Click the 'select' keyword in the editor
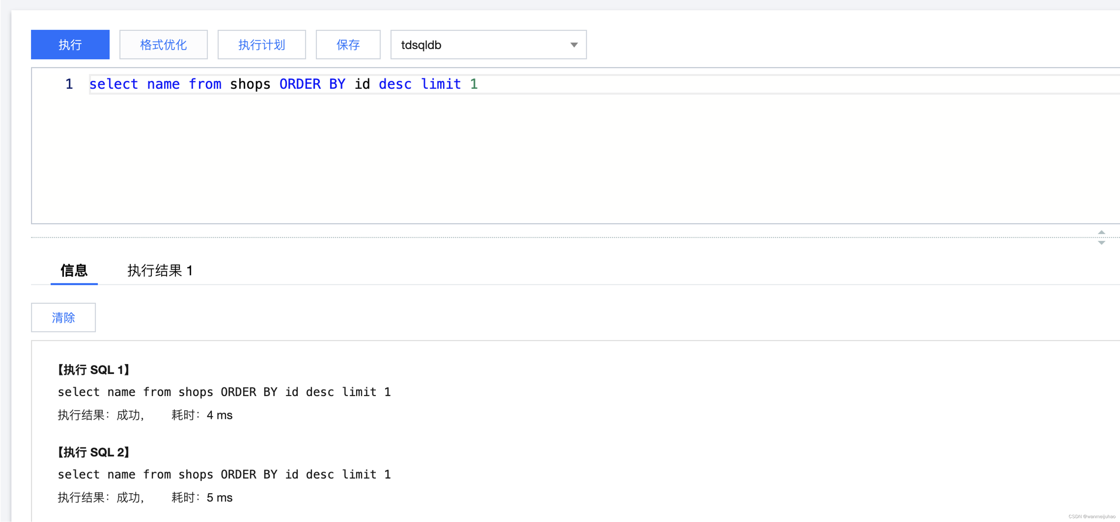1120x522 pixels. [114, 84]
